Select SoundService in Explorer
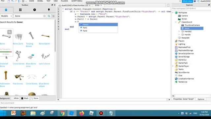211x119 pixels. click(184, 72)
